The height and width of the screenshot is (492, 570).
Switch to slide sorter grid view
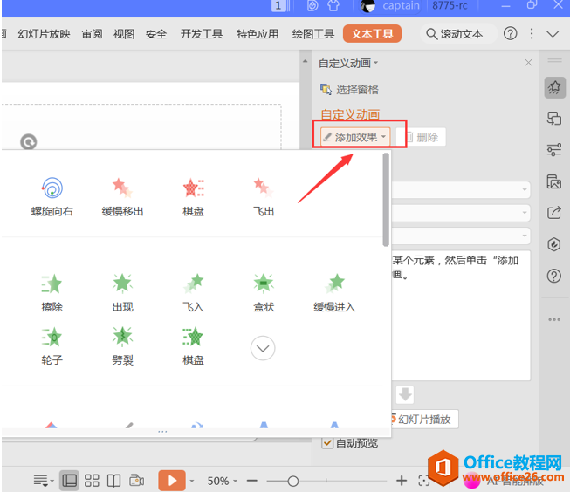tap(92, 481)
